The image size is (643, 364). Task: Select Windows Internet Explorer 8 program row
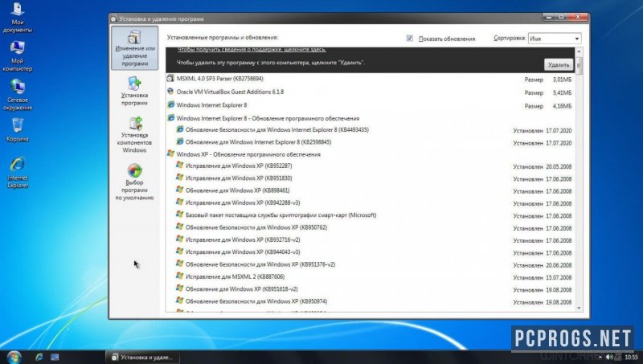[x=371, y=105]
